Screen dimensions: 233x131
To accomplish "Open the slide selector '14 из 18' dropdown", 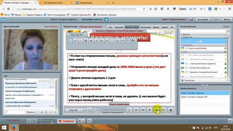I will (x=75, y=110).
